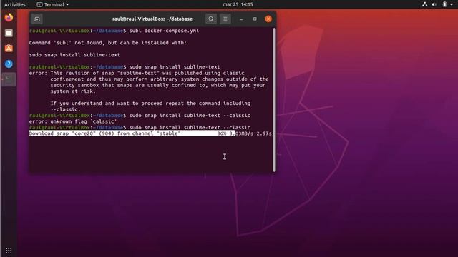Minimize the terminal window
Screen dimensions: 458x257
(242, 19)
